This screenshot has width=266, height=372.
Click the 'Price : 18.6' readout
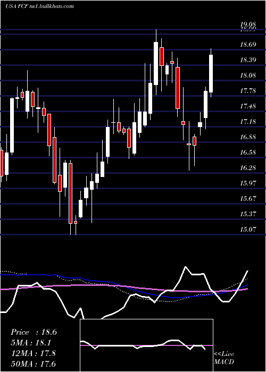[x=34, y=332]
